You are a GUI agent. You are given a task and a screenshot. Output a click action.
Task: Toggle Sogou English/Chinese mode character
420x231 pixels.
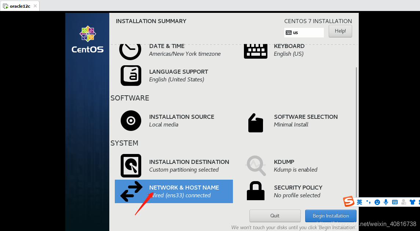(359, 202)
